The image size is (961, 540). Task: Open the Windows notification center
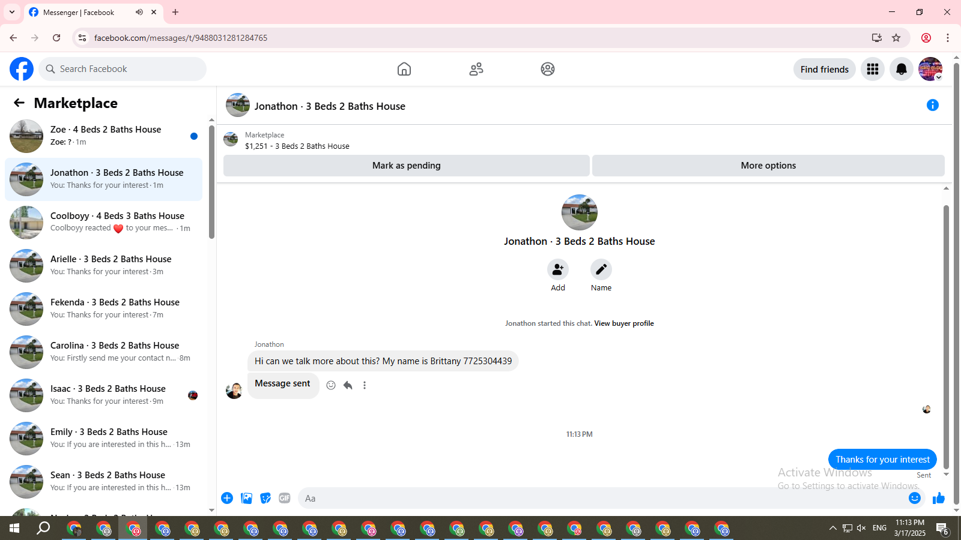click(x=942, y=529)
